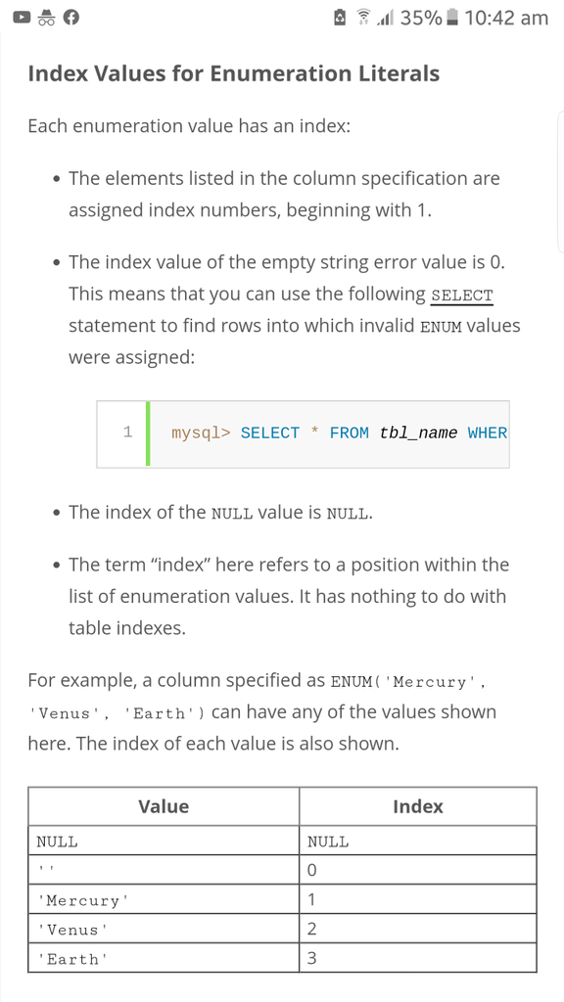Click the Value column header
This screenshot has height=1002, width=564.
point(164,806)
